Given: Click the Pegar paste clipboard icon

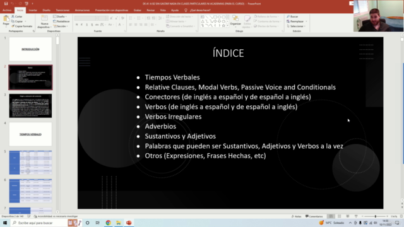Looking at the screenshot, I should (x=6, y=18).
